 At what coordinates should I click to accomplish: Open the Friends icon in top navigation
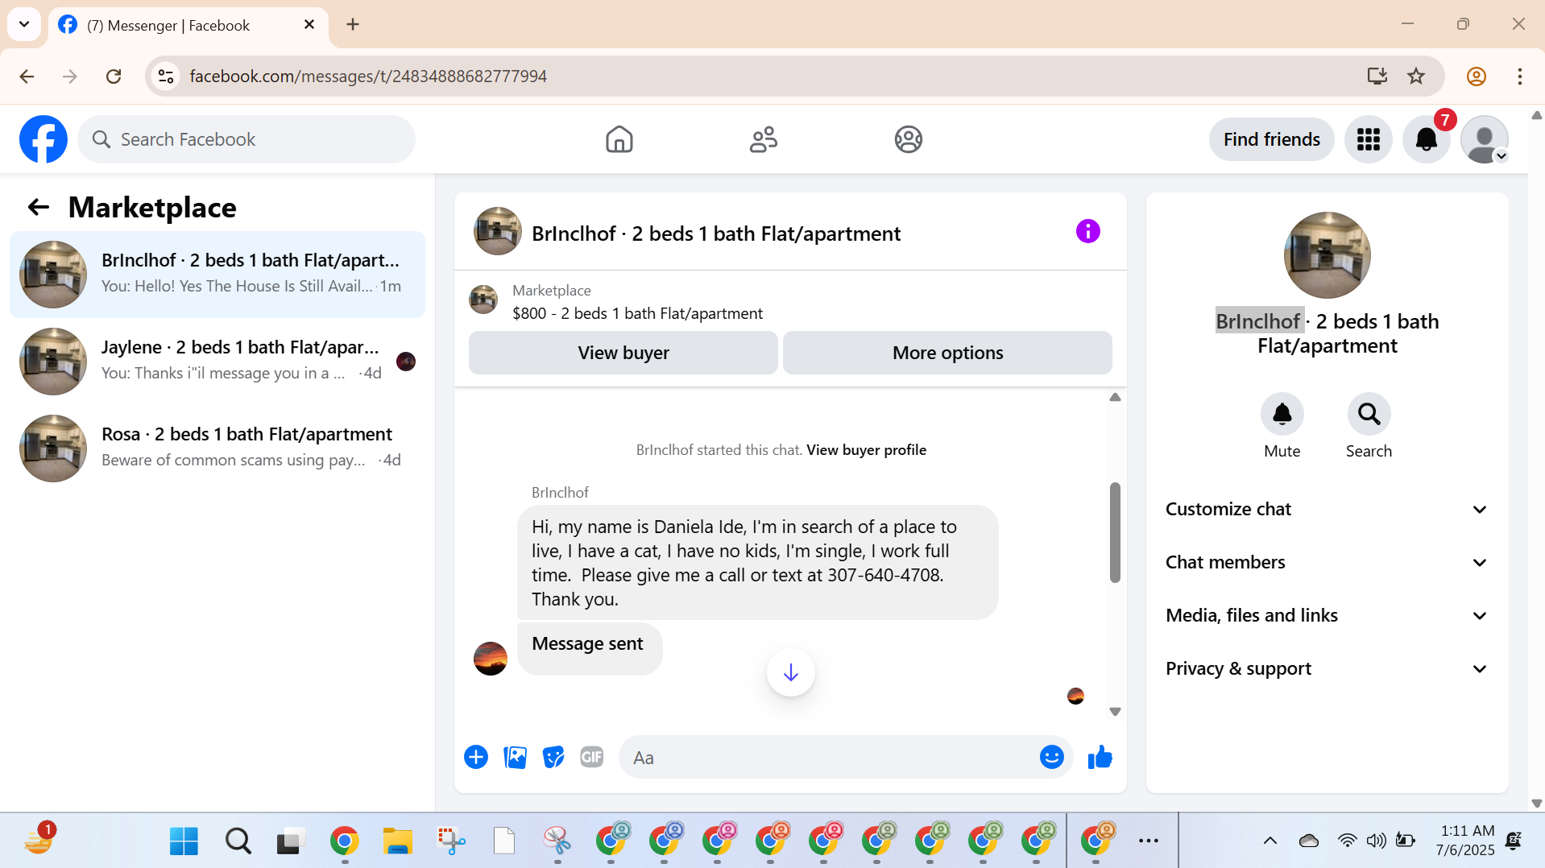(x=763, y=139)
